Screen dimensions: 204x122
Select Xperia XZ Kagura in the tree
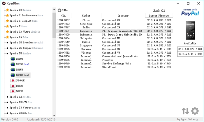20,10
